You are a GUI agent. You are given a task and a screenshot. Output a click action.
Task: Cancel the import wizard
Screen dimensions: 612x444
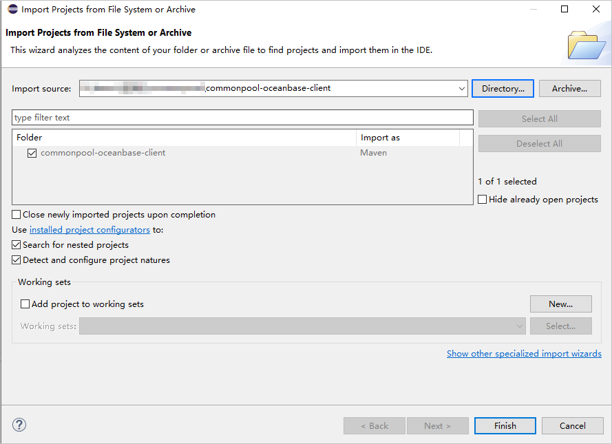click(572, 426)
